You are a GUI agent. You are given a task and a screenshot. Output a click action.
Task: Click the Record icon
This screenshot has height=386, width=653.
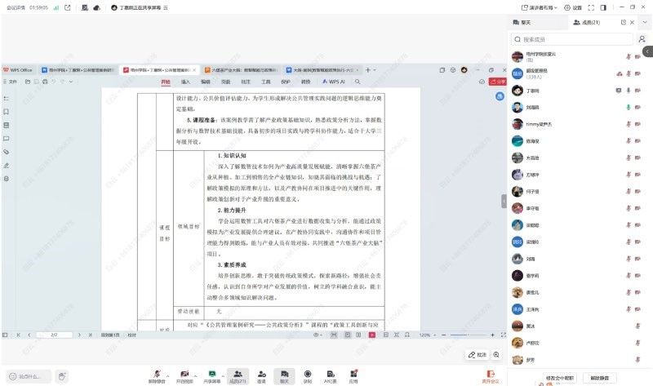click(307, 374)
